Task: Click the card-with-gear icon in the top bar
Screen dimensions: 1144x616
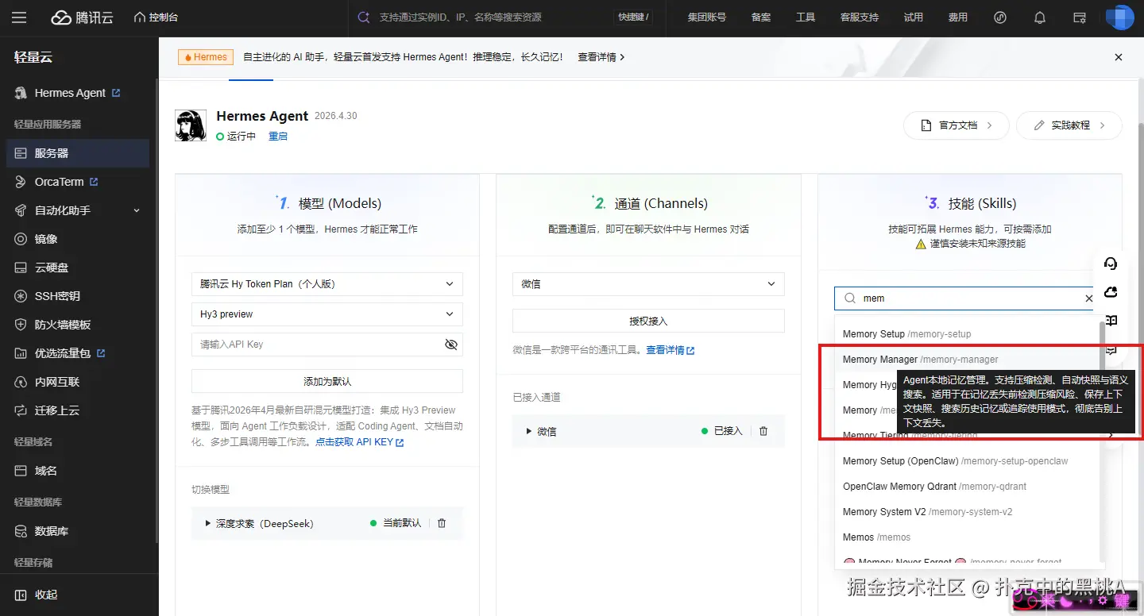Action: 1080,17
